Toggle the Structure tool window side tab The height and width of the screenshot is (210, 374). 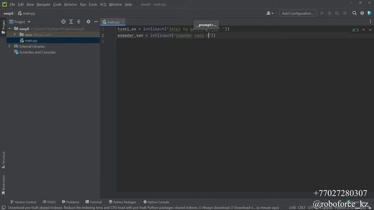[3, 160]
